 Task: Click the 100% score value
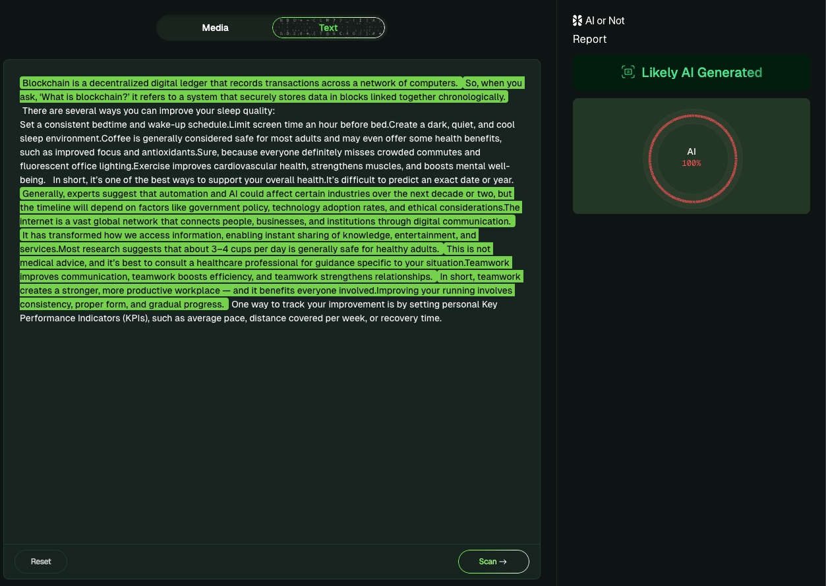692,163
